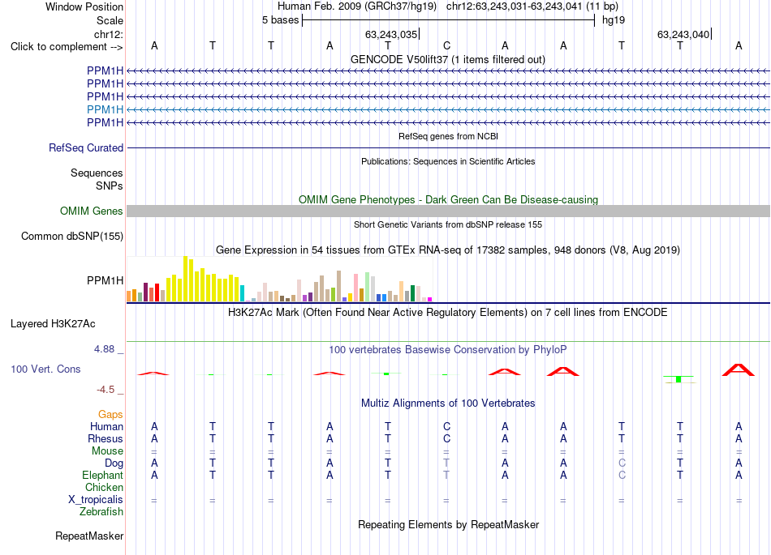Click the Human Feb. 2009 (GRCh37/hg19) header text
771x555 pixels.
(357, 6)
